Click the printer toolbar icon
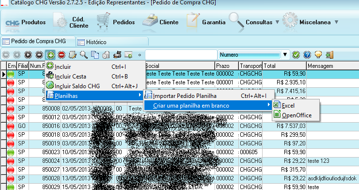The image size is (359, 190). pyautogui.click(x=117, y=55)
